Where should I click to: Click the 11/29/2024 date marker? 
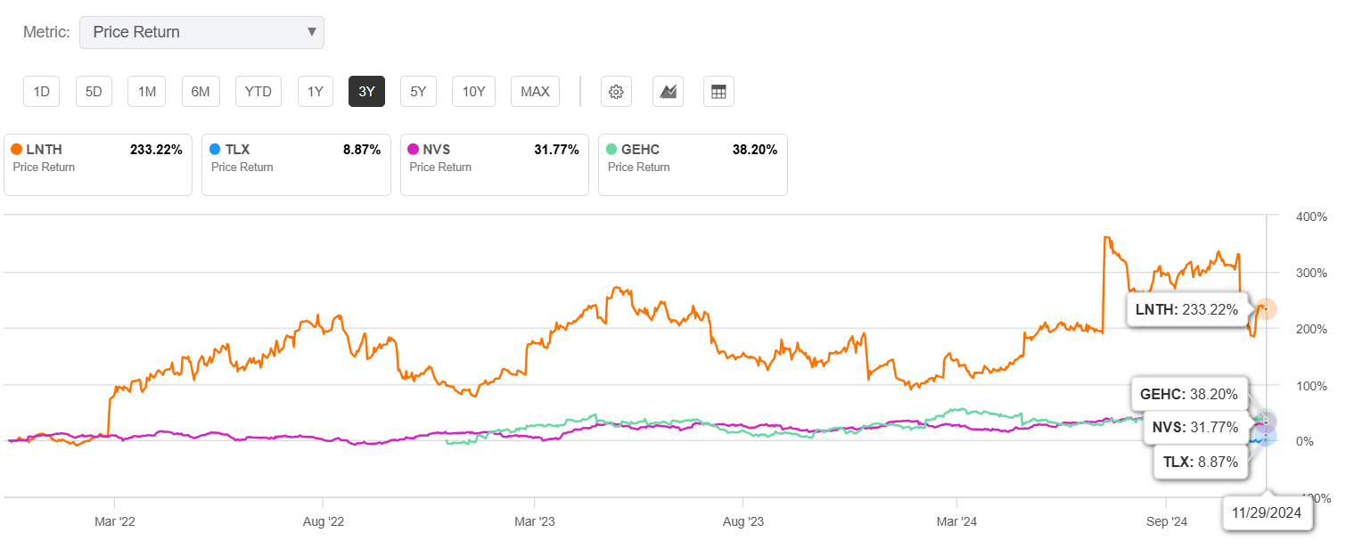tap(1267, 513)
